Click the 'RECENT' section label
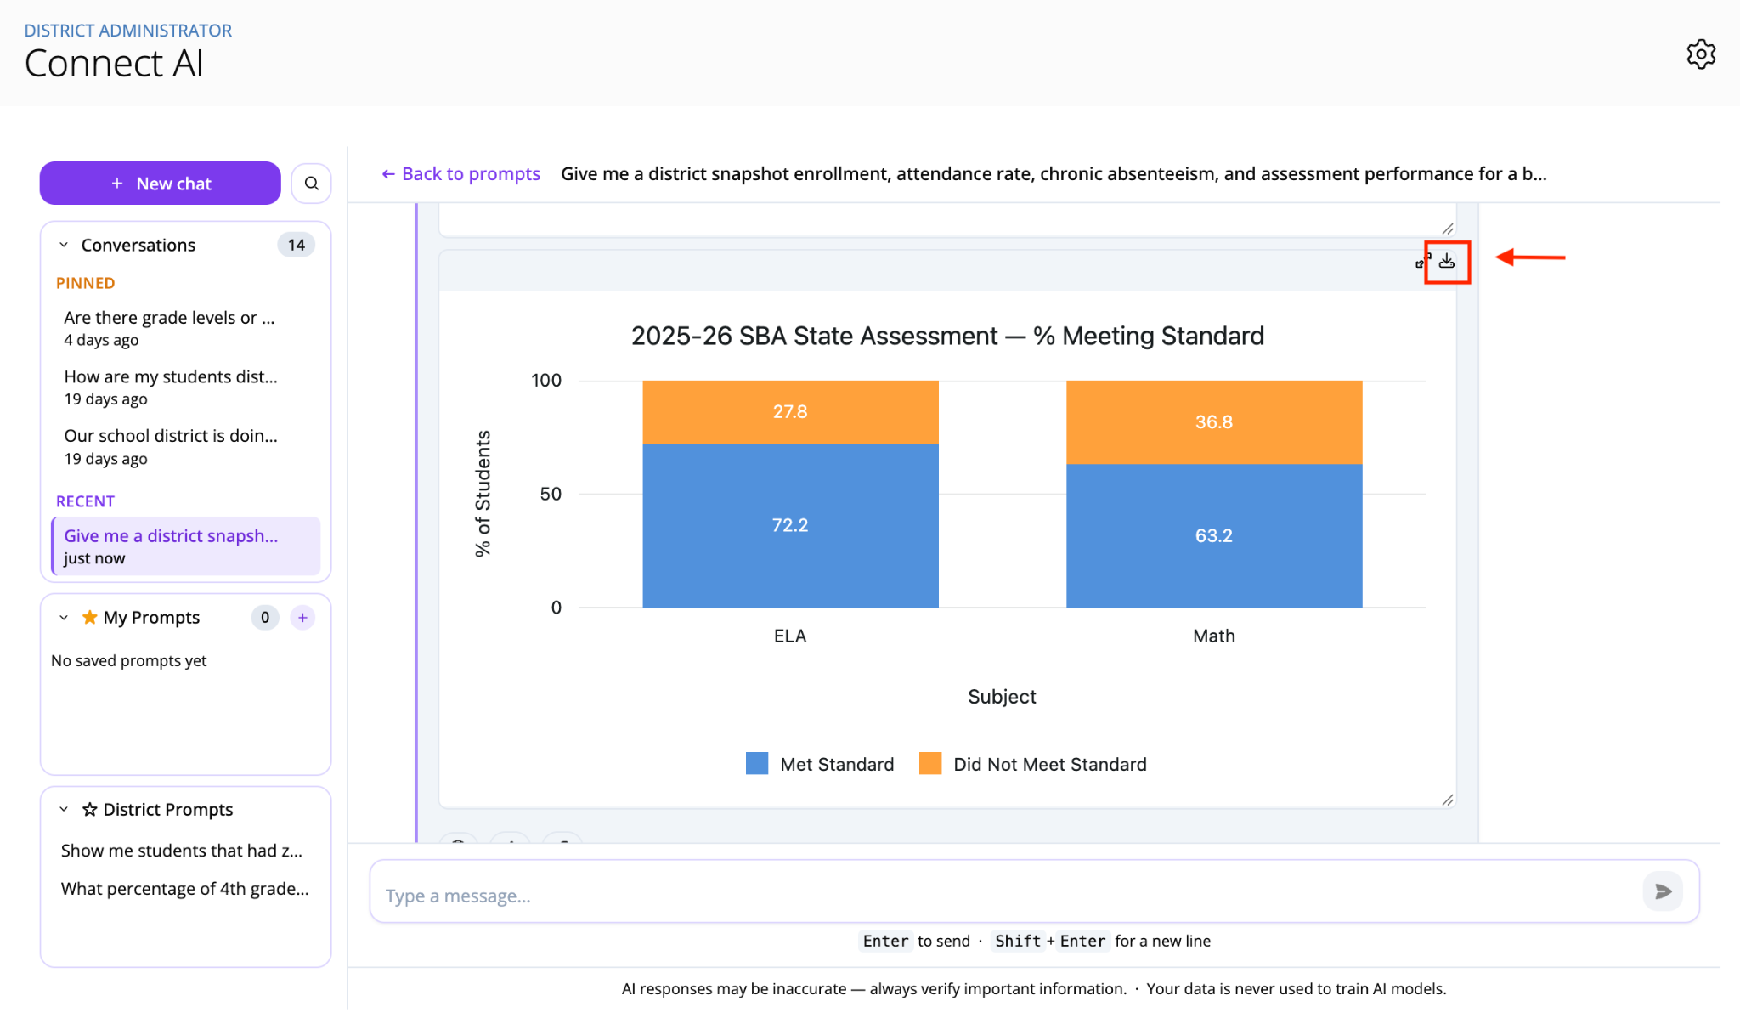 [x=85, y=501]
